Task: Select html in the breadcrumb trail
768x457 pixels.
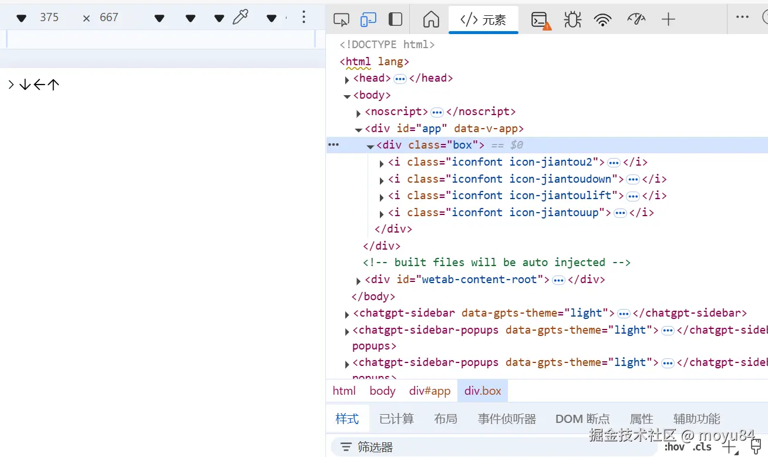Action: click(344, 391)
